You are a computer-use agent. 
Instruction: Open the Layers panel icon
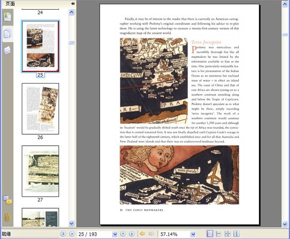tap(7, 50)
